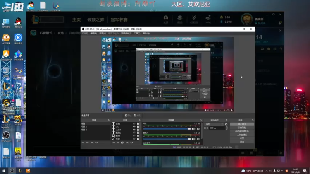Pop out the Scene Transitions dock

227,120
